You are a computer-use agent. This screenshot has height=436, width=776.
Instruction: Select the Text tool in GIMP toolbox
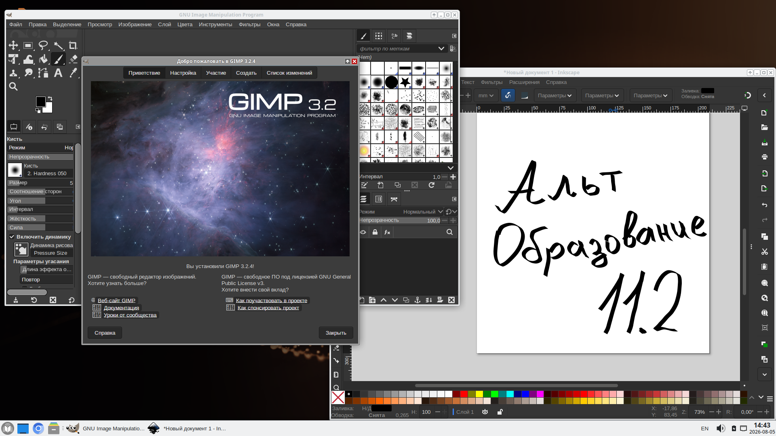[58, 73]
